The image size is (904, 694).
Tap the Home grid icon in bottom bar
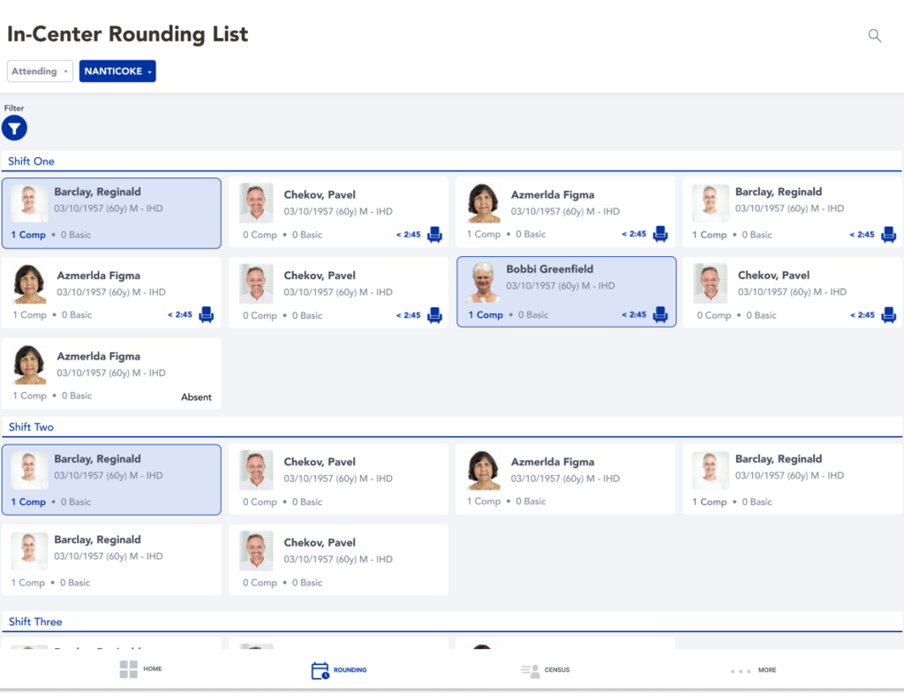pos(129,669)
